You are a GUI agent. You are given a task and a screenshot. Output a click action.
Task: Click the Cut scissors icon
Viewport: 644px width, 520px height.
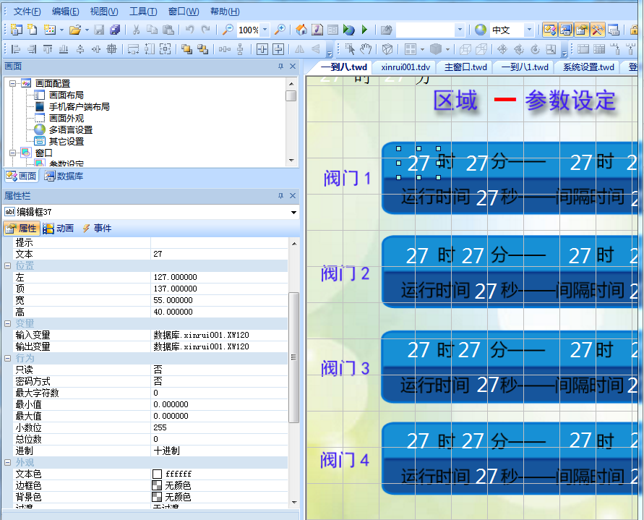[x=135, y=30]
